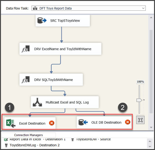Image resolution: width=155 pixels, height=150 pixels.
Task: Select the OLE DB Destination label
Action: coord(106,122)
